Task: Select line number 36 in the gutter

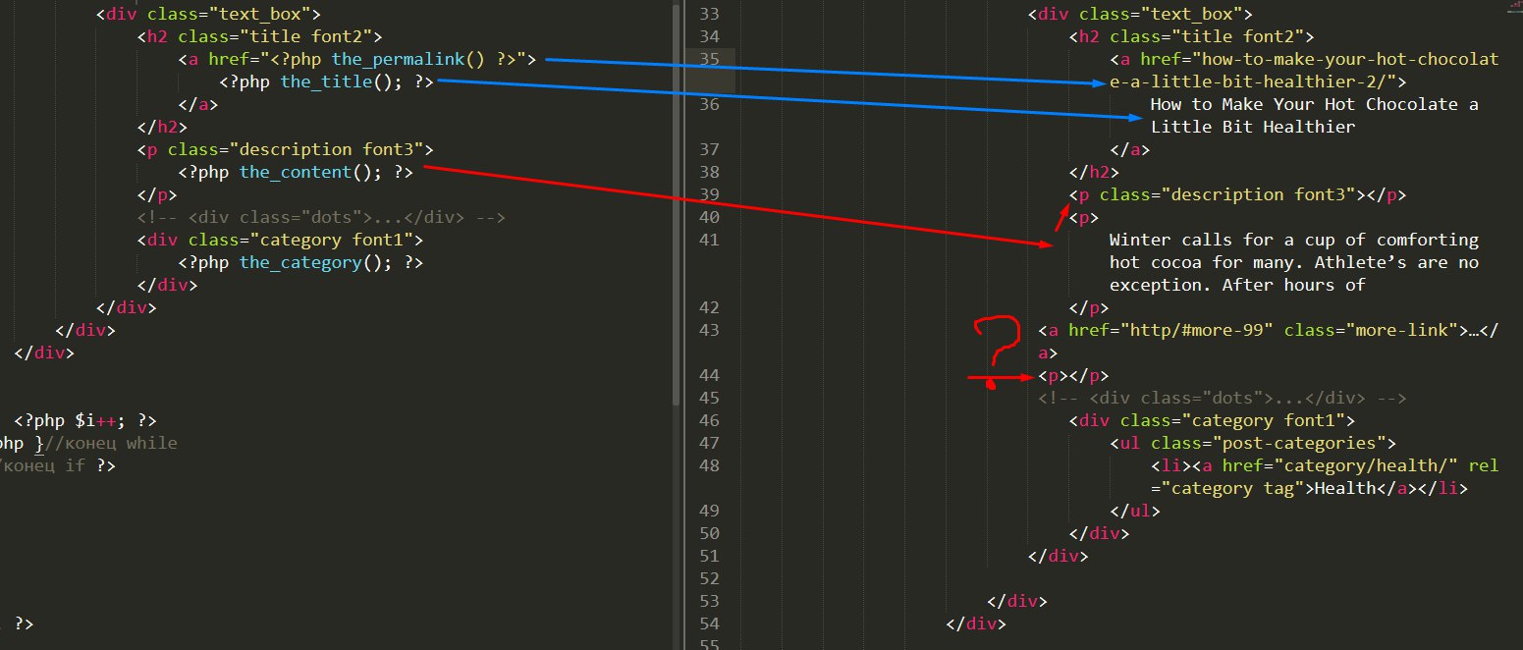Action: click(x=709, y=104)
